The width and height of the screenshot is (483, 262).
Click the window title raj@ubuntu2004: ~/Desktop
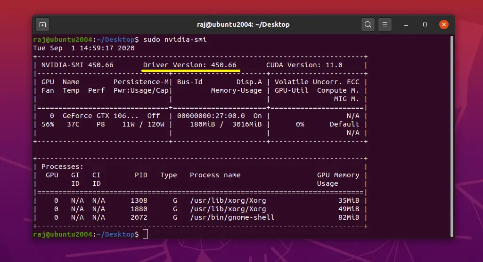(x=243, y=24)
